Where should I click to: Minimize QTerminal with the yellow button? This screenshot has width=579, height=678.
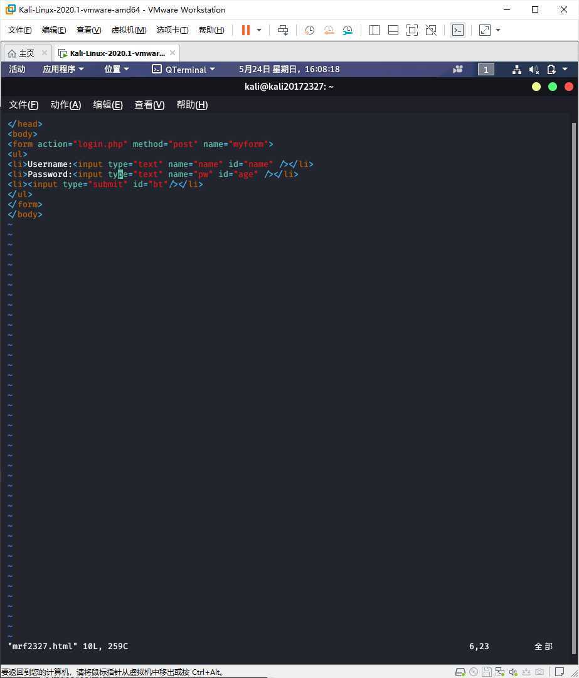(x=536, y=87)
